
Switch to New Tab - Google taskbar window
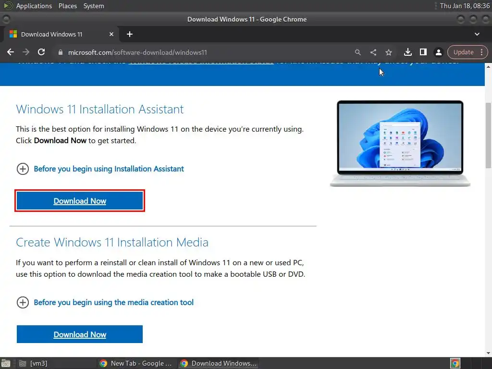[x=135, y=363]
